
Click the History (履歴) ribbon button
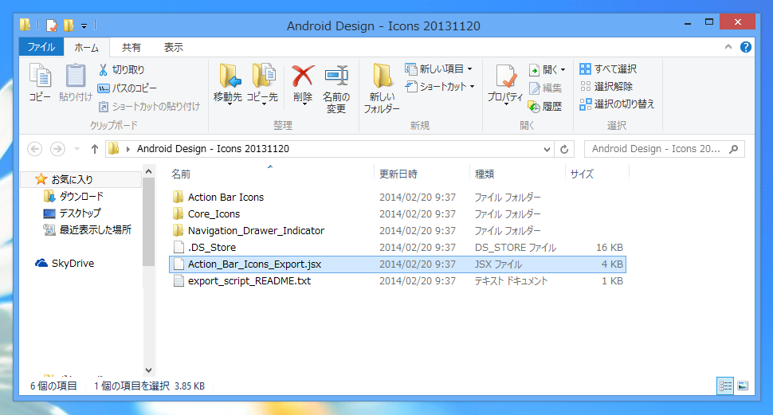[x=545, y=106]
